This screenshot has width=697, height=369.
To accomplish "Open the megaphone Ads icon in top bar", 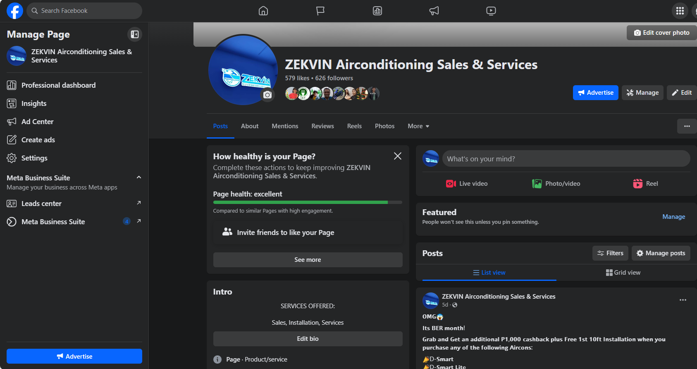I will tap(434, 11).
